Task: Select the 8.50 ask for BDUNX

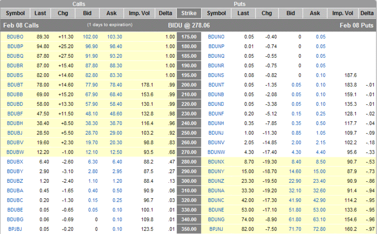Action: 320,162
